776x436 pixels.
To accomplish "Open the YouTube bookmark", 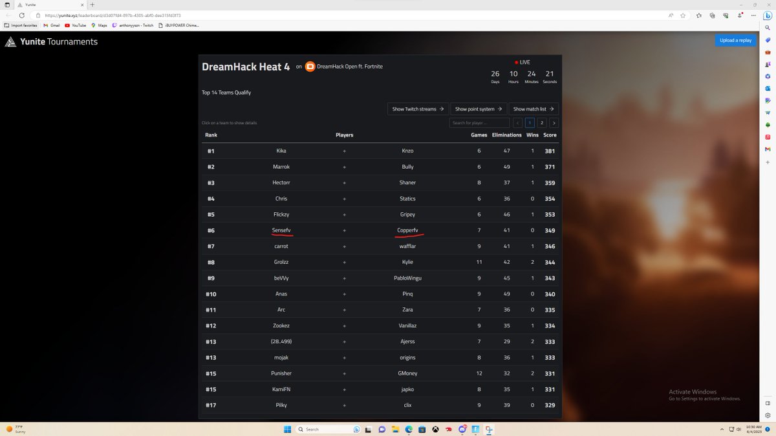I will tap(75, 25).
